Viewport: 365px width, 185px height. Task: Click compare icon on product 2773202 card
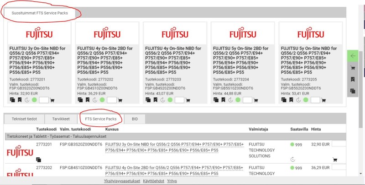(x=80, y=100)
